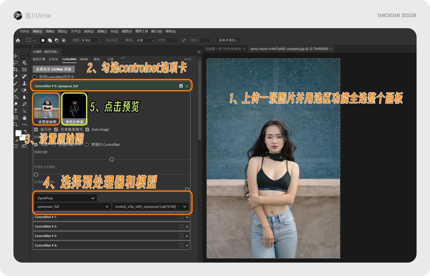This screenshot has height=276, width=430.
Task: Select the Horizontal Type tool
Action: 15,111
